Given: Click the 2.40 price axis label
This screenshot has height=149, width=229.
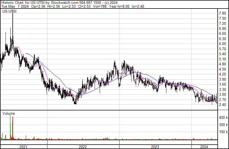Looking at the screenshot, I should click(x=222, y=105).
